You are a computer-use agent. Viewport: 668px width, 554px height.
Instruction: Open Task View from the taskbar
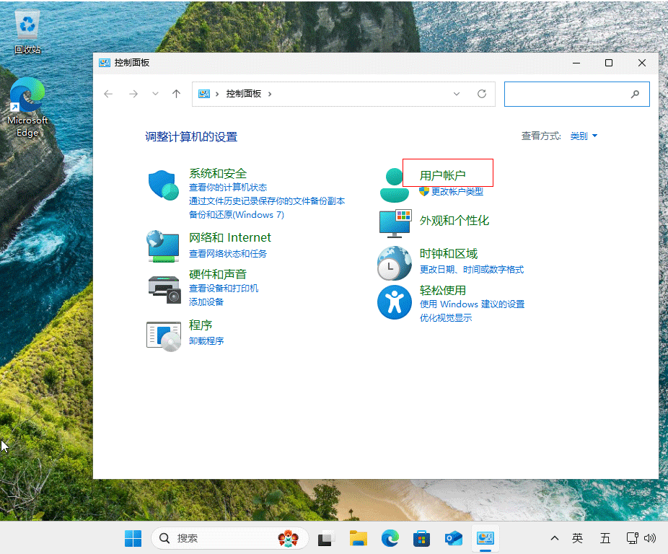click(x=326, y=539)
